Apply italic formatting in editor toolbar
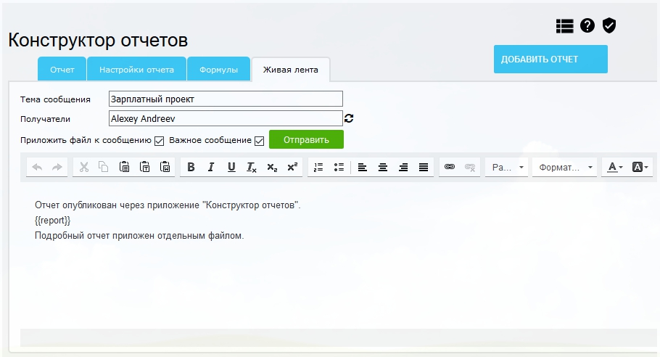Screen dimensions: 660x357 click(x=211, y=167)
